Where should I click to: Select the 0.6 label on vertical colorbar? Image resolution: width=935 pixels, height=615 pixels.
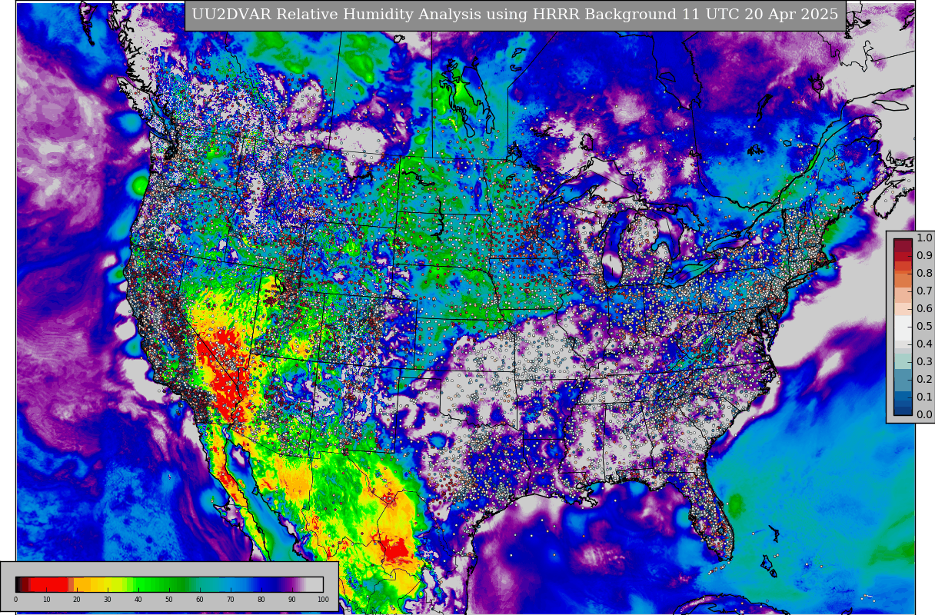pyautogui.click(x=924, y=308)
